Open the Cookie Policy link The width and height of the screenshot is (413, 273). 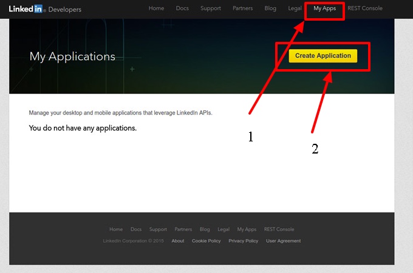click(206, 241)
